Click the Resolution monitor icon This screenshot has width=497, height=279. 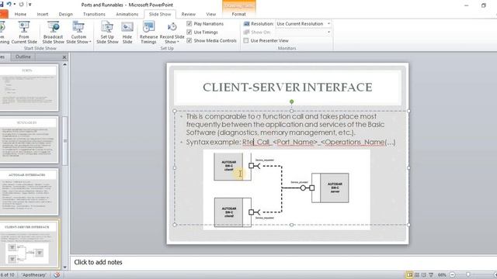[246, 24]
